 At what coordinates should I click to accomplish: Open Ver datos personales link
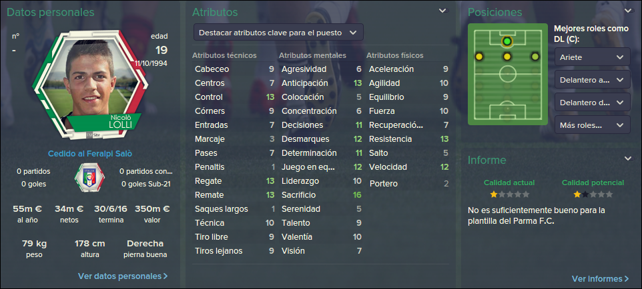click(123, 276)
